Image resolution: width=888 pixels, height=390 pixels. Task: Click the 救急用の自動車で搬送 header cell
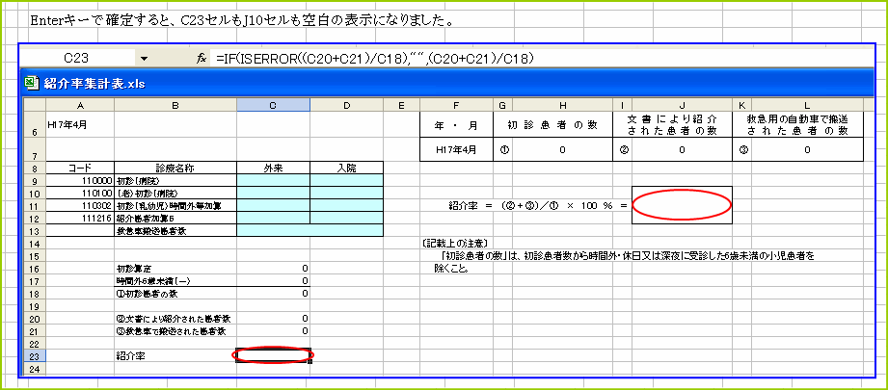point(798,124)
